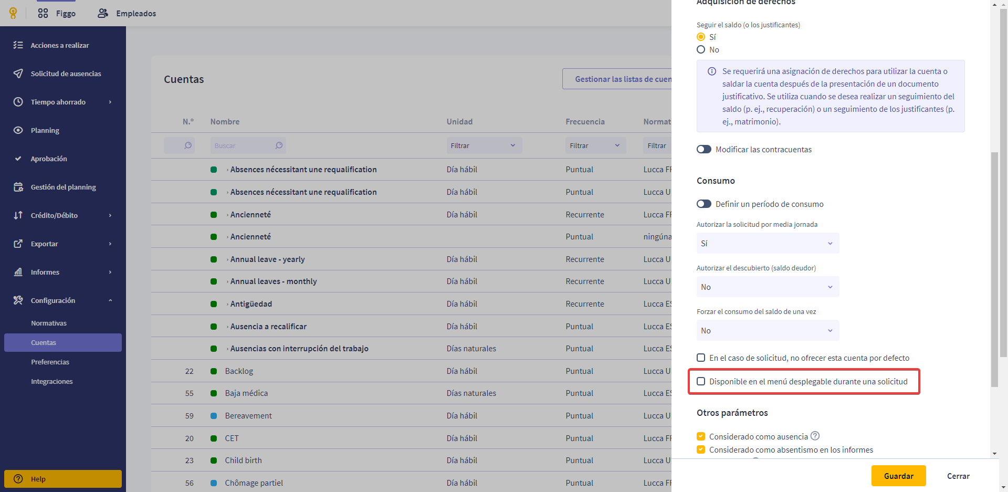Open Integraciones submenu item
The height and width of the screenshot is (492, 1008).
[52, 381]
